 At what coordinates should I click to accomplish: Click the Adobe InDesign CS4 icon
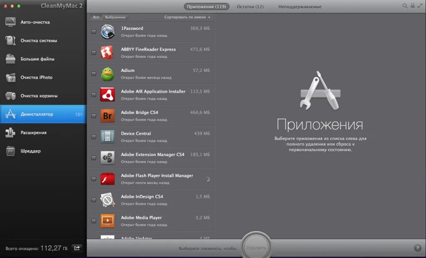click(x=108, y=200)
